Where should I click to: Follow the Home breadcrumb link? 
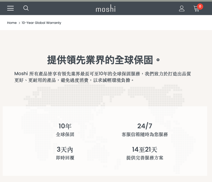pyautogui.click(x=12, y=23)
